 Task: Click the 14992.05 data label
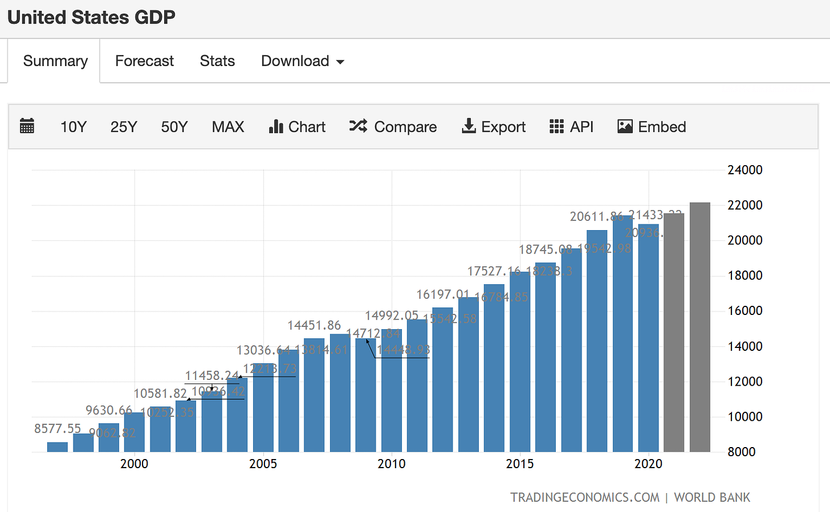[392, 316]
